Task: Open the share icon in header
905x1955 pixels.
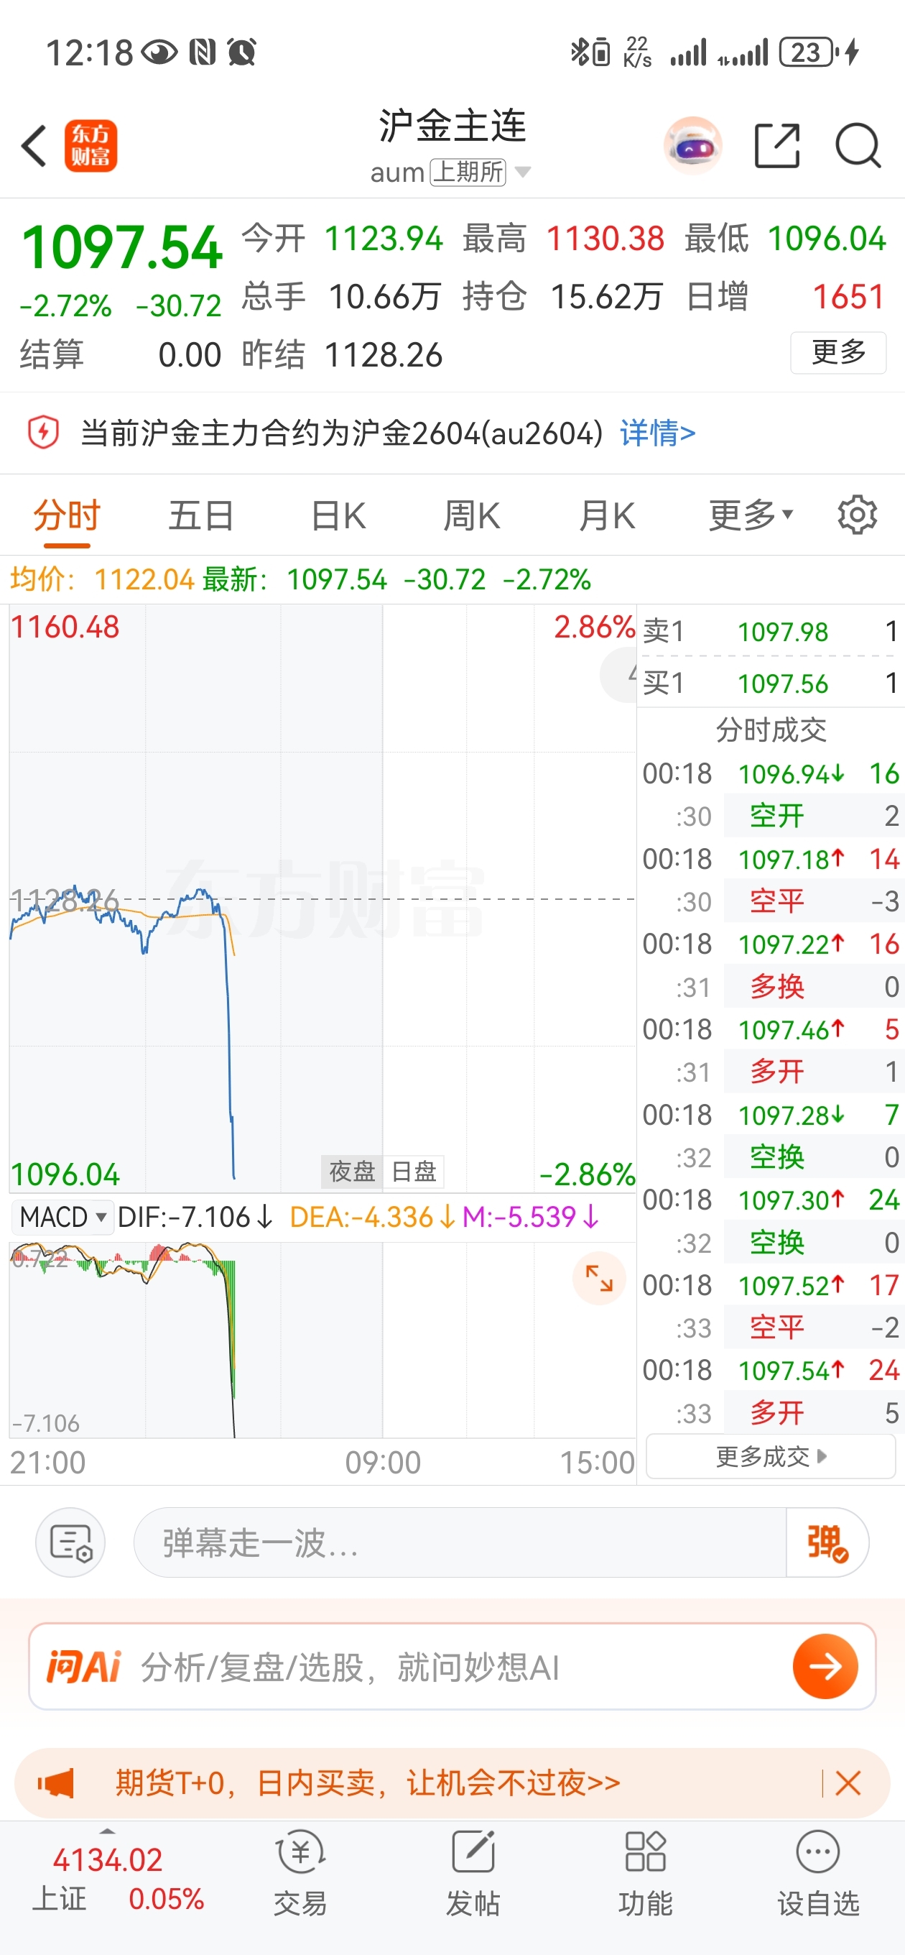Action: pyautogui.click(x=778, y=146)
